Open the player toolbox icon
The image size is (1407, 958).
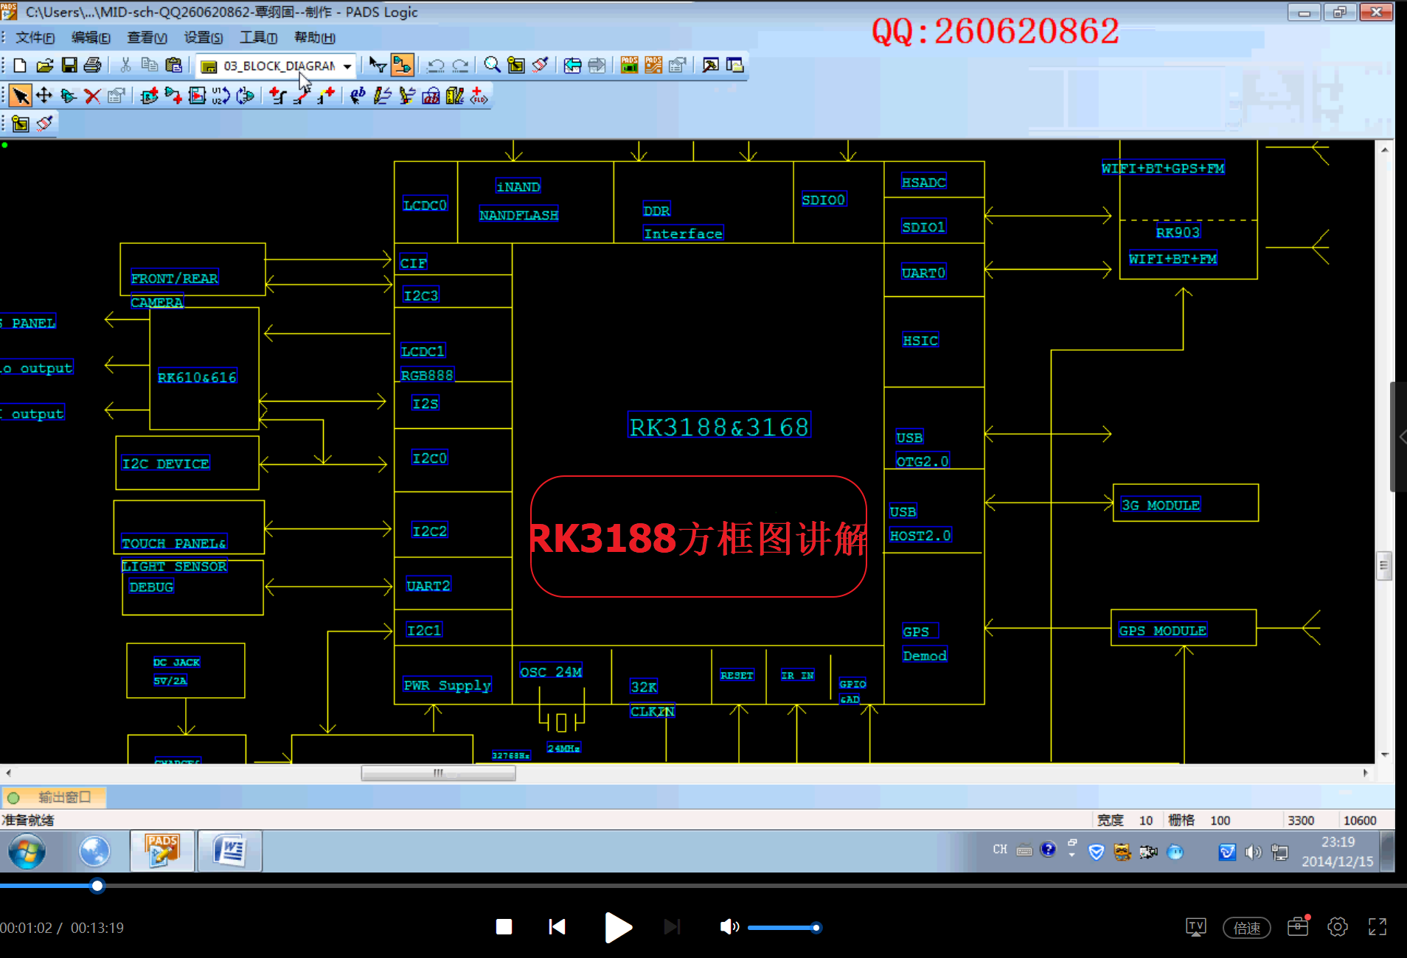[x=1298, y=926]
